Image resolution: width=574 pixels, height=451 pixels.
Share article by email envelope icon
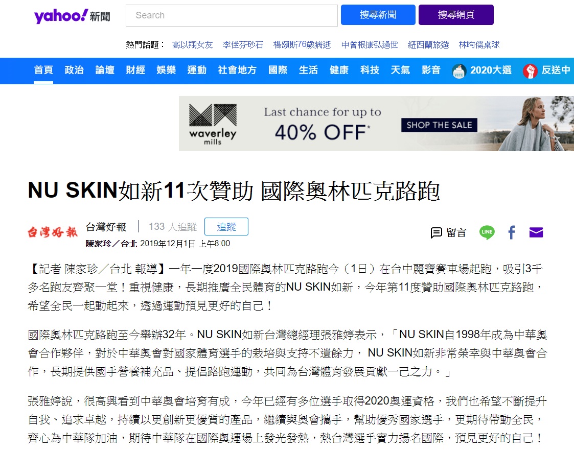click(x=536, y=232)
